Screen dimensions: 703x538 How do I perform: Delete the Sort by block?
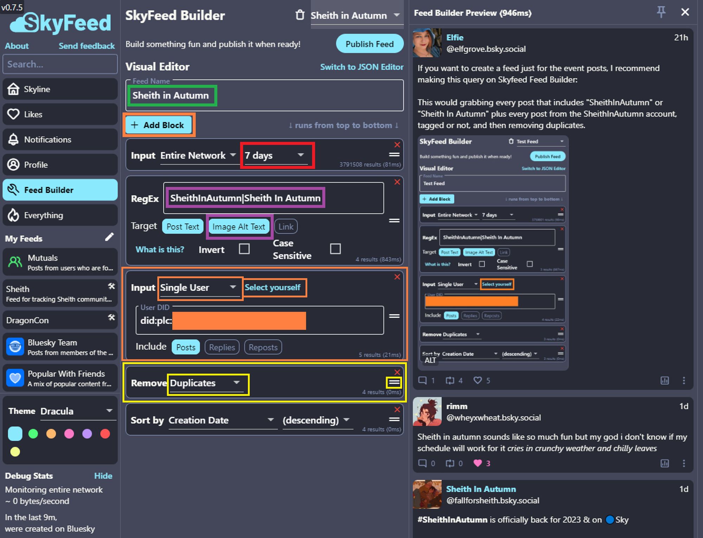pos(397,410)
